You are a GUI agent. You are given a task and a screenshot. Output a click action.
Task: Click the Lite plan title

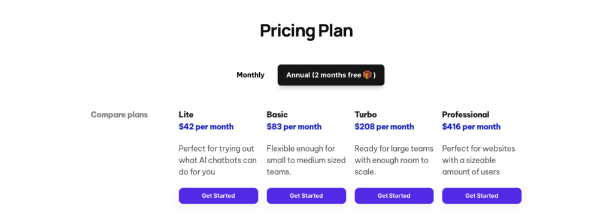(x=186, y=115)
